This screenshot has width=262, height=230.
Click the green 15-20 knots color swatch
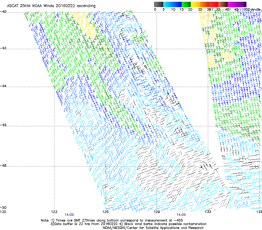(x=186, y=4)
